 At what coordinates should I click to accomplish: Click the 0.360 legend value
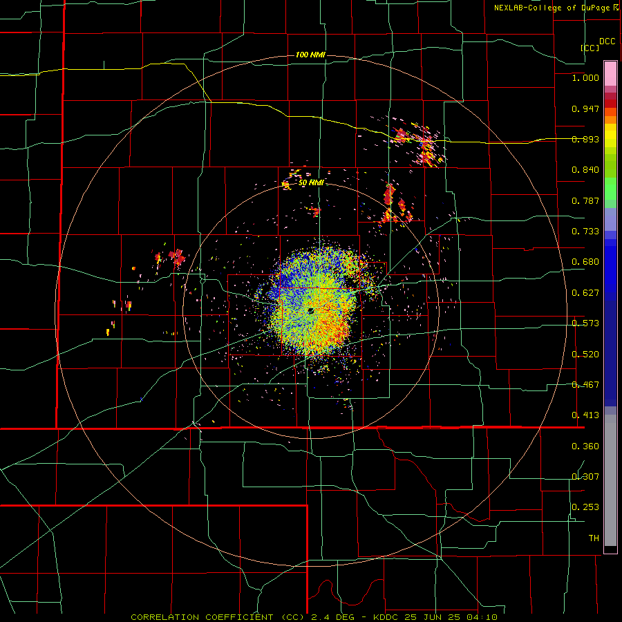585,446
